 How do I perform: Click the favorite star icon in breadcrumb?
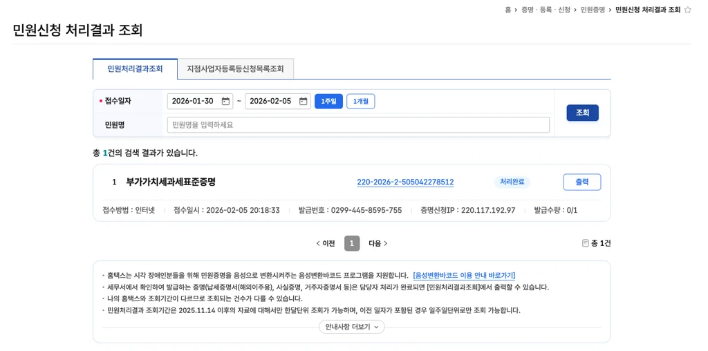tap(687, 10)
